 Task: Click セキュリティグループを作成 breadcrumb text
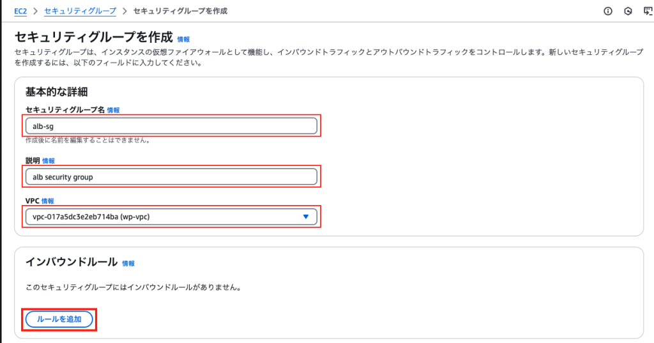[x=180, y=11]
